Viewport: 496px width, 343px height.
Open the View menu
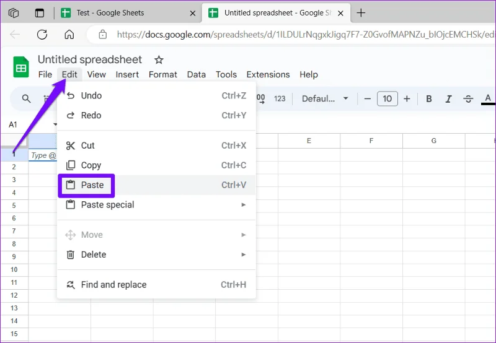click(x=97, y=74)
